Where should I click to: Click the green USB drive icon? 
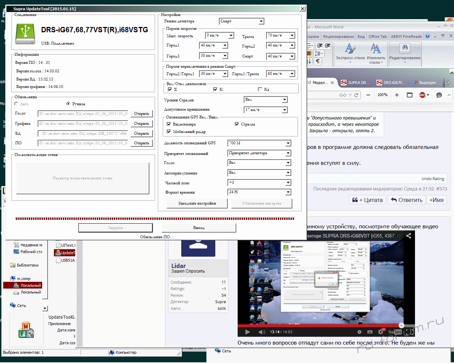(x=25, y=33)
